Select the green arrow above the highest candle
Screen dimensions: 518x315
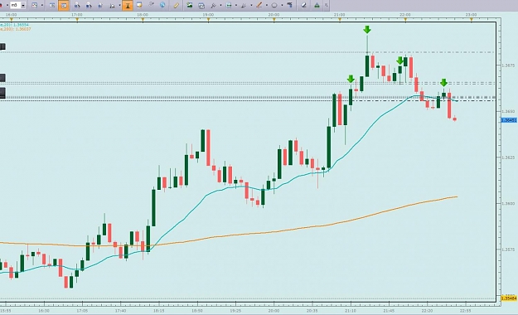[x=367, y=30]
